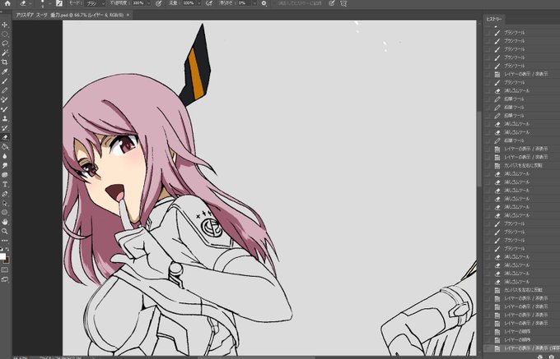
Task: Select the Ellipse shape tool
Action: 5,212
